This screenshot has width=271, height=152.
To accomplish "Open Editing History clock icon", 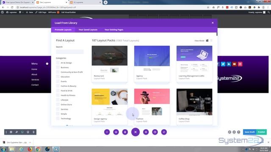I will click(x=155, y=132).
